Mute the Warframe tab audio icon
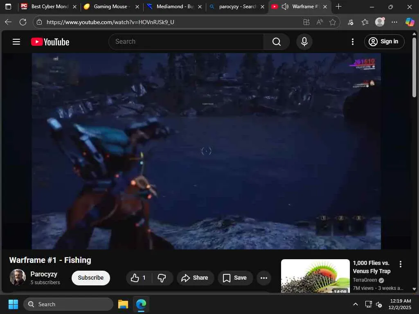The image size is (419, 314). 285,7
